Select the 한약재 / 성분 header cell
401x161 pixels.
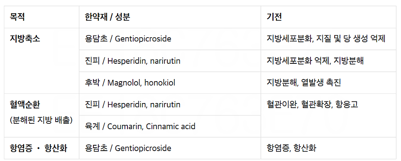(107, 17)
